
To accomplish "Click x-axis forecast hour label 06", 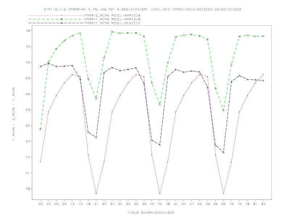I will pos(57,204).
